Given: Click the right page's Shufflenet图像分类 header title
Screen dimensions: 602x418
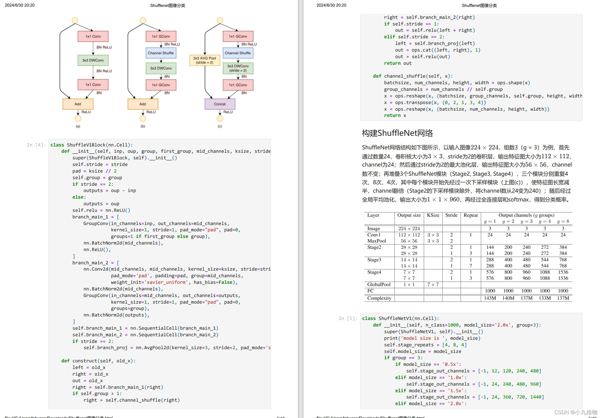Looking at the screenshot, I should coord(479,5).
